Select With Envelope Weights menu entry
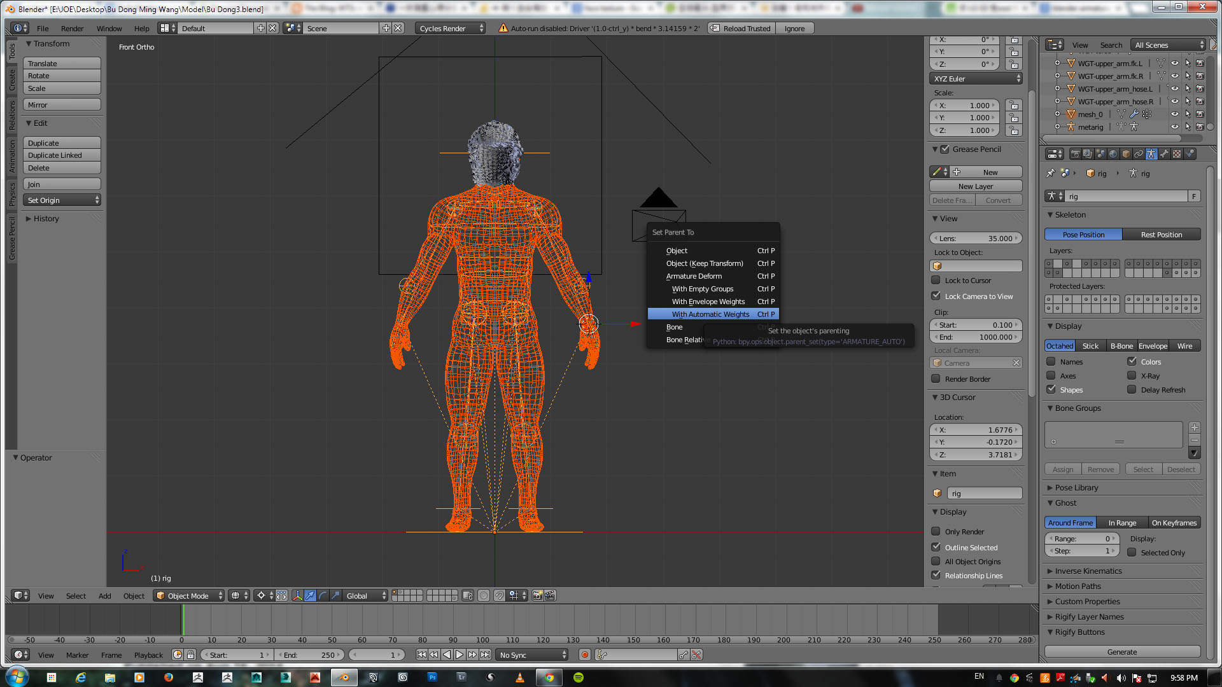Image resolution: width=1222 pixels, height=687 pixels. click(713, 302)
